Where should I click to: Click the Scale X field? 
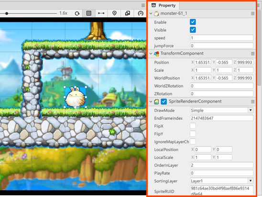[203, 70]
